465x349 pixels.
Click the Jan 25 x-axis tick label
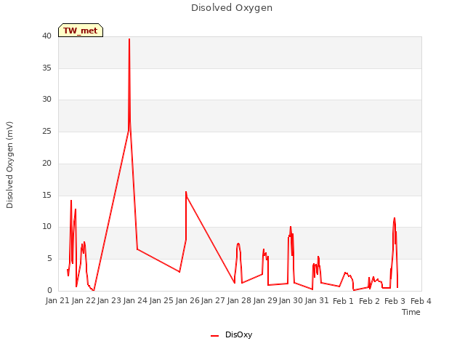[161, 300]
